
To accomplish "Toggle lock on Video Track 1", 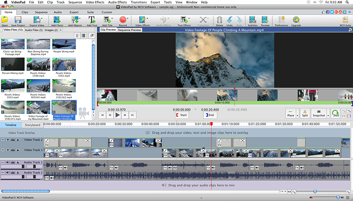I will 18,150.
